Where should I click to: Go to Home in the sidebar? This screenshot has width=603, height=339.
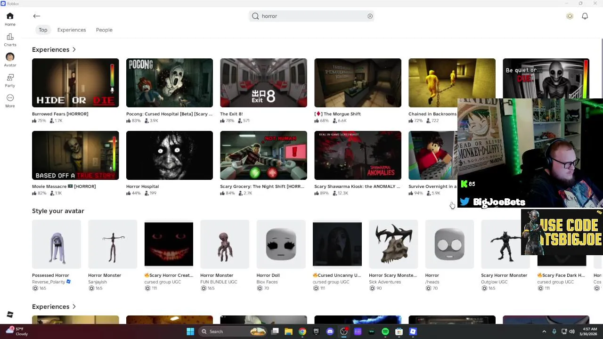(x=10, y=19)
